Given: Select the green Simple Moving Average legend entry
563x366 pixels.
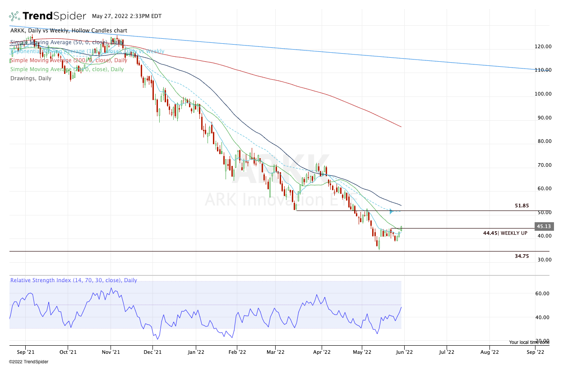Looking at the screenshot, I should [67, 69].
